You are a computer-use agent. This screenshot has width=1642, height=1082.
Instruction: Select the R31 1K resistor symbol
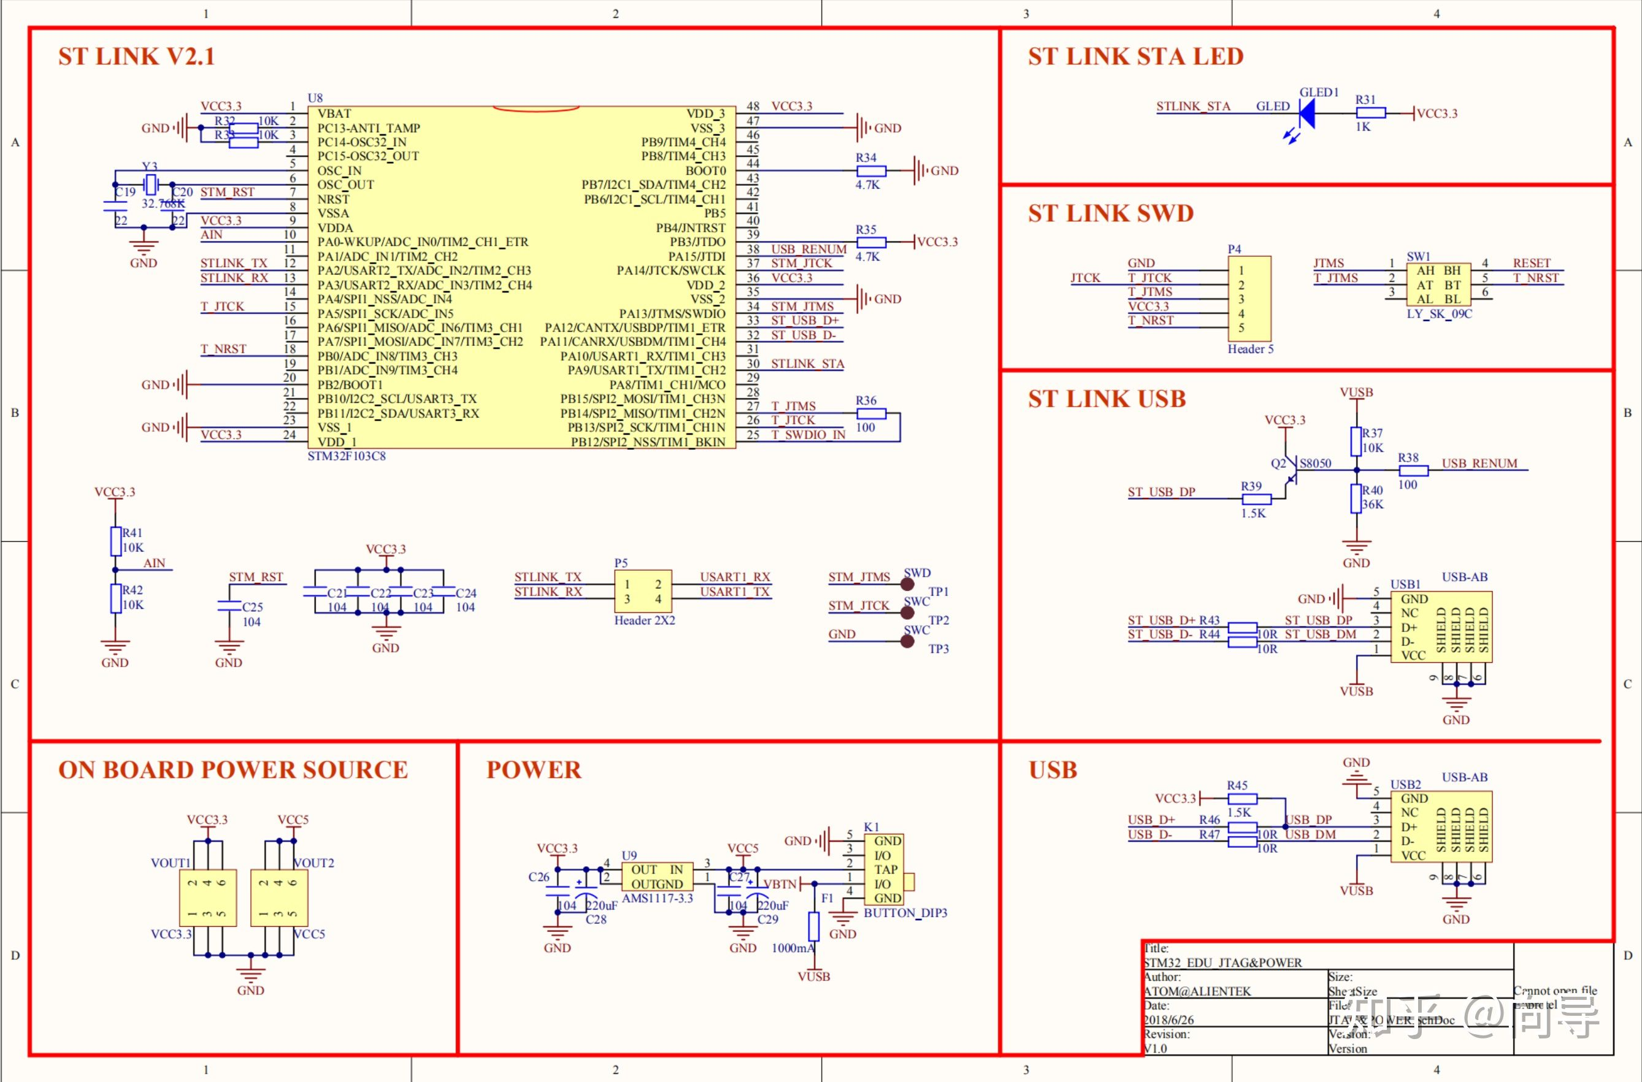coord(1371,113)
